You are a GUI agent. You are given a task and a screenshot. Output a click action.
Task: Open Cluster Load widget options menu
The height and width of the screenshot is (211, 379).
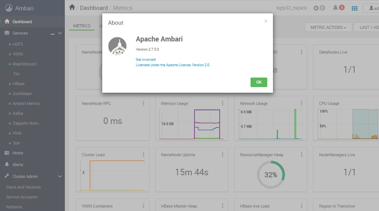point(144,155)
